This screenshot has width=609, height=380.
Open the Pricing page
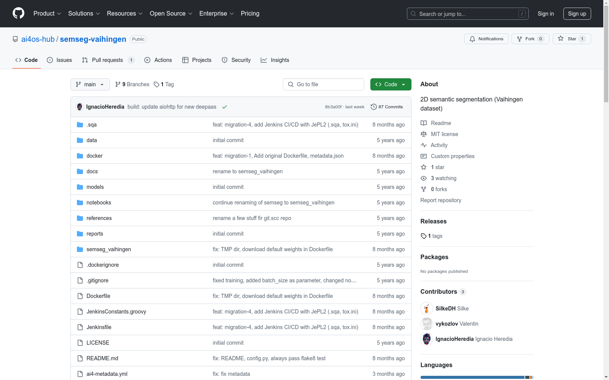click(250, 14)
